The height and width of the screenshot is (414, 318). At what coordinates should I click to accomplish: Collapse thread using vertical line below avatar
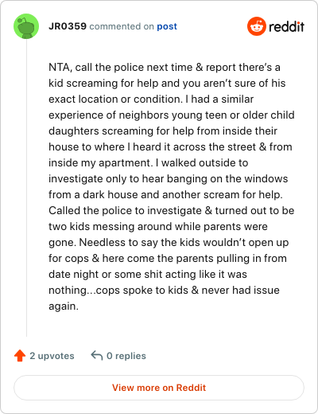tap(26, 188)
